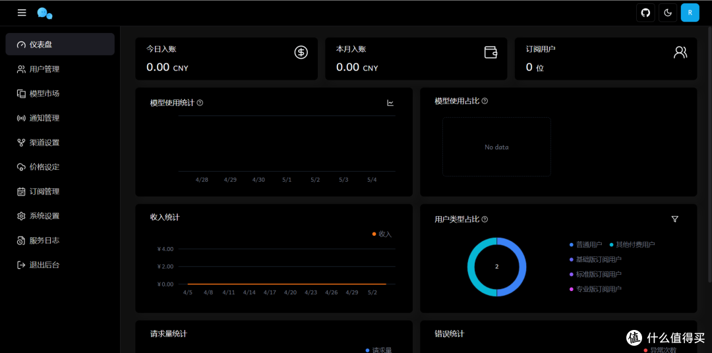712x353 pixels.
Task: Open the R user avatar menu
Action: pos(690,13)
